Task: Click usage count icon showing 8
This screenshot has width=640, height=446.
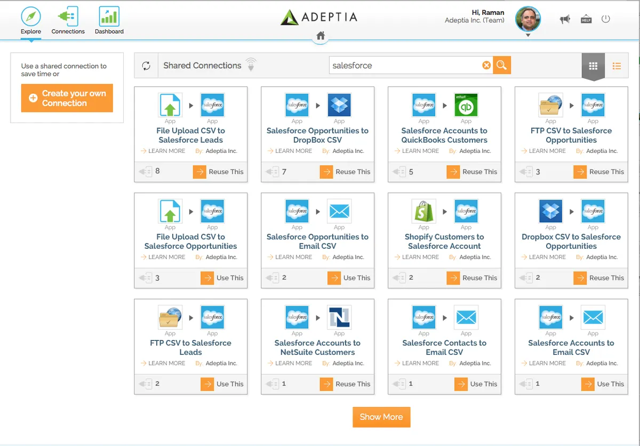Action: pos(146,172)
